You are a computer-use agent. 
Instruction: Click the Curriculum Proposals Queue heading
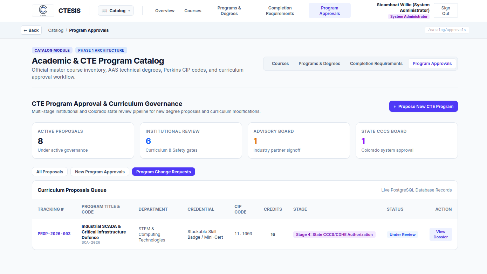tap(72, 190)
